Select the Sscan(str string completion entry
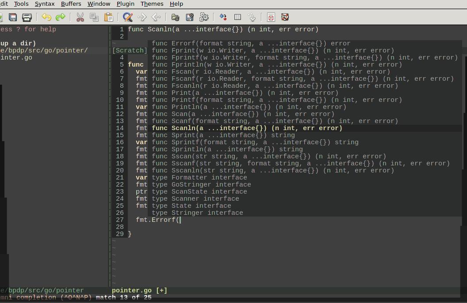Viewport: 467px width, 303px height. point(305,156)
